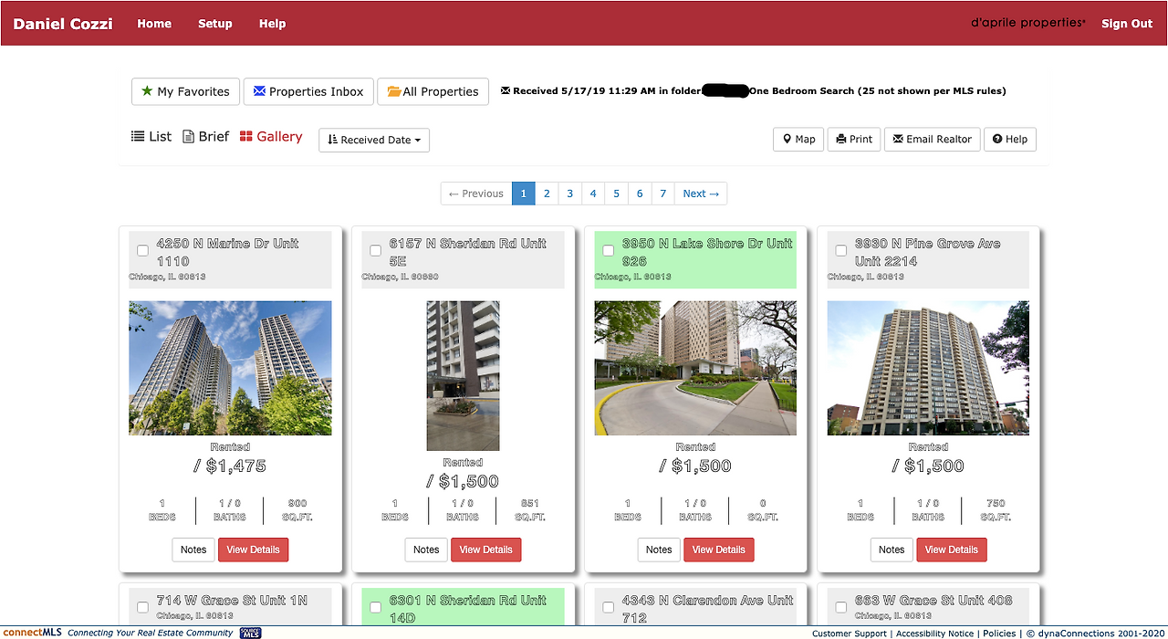Go to results page 6

(x=640, y=194)
